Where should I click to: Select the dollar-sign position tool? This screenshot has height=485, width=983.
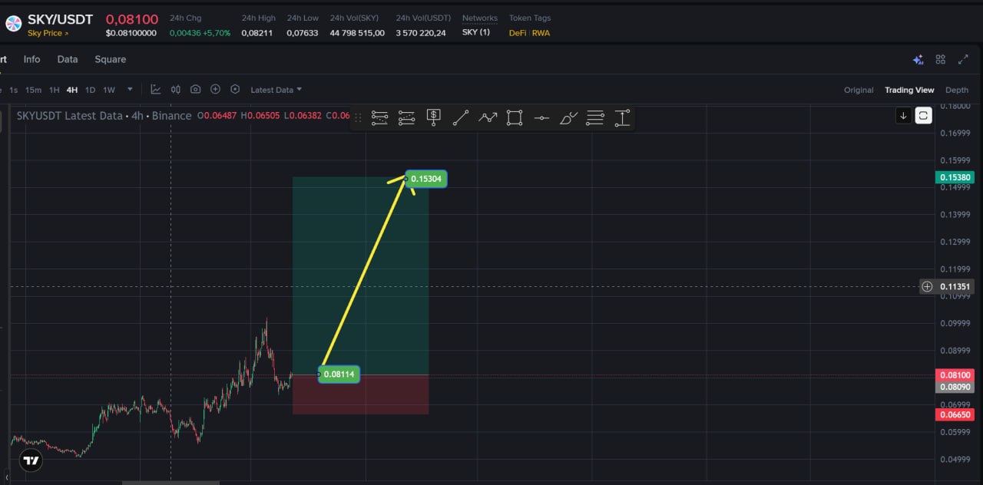[x=433, y=118]
